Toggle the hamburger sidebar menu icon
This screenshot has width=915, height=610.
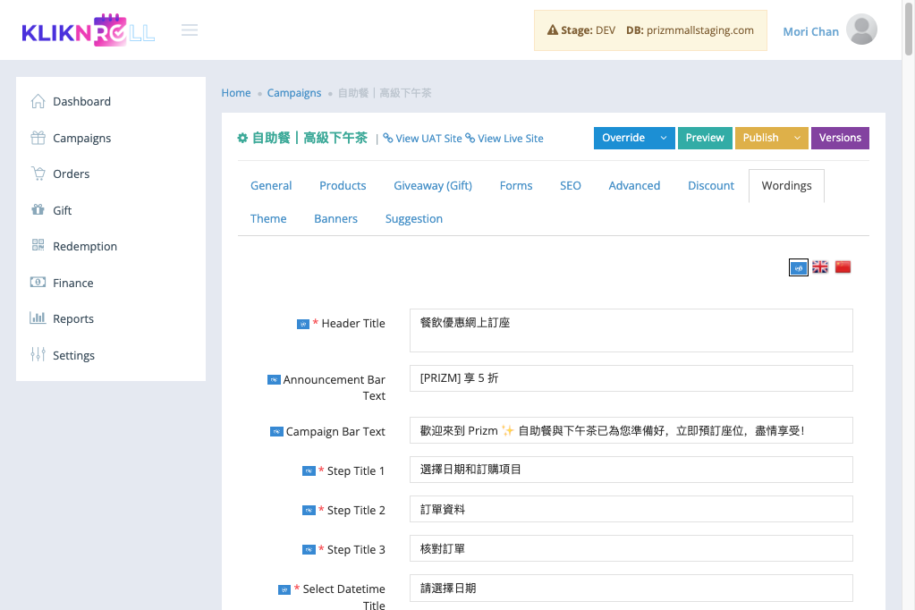click(189, 30)
